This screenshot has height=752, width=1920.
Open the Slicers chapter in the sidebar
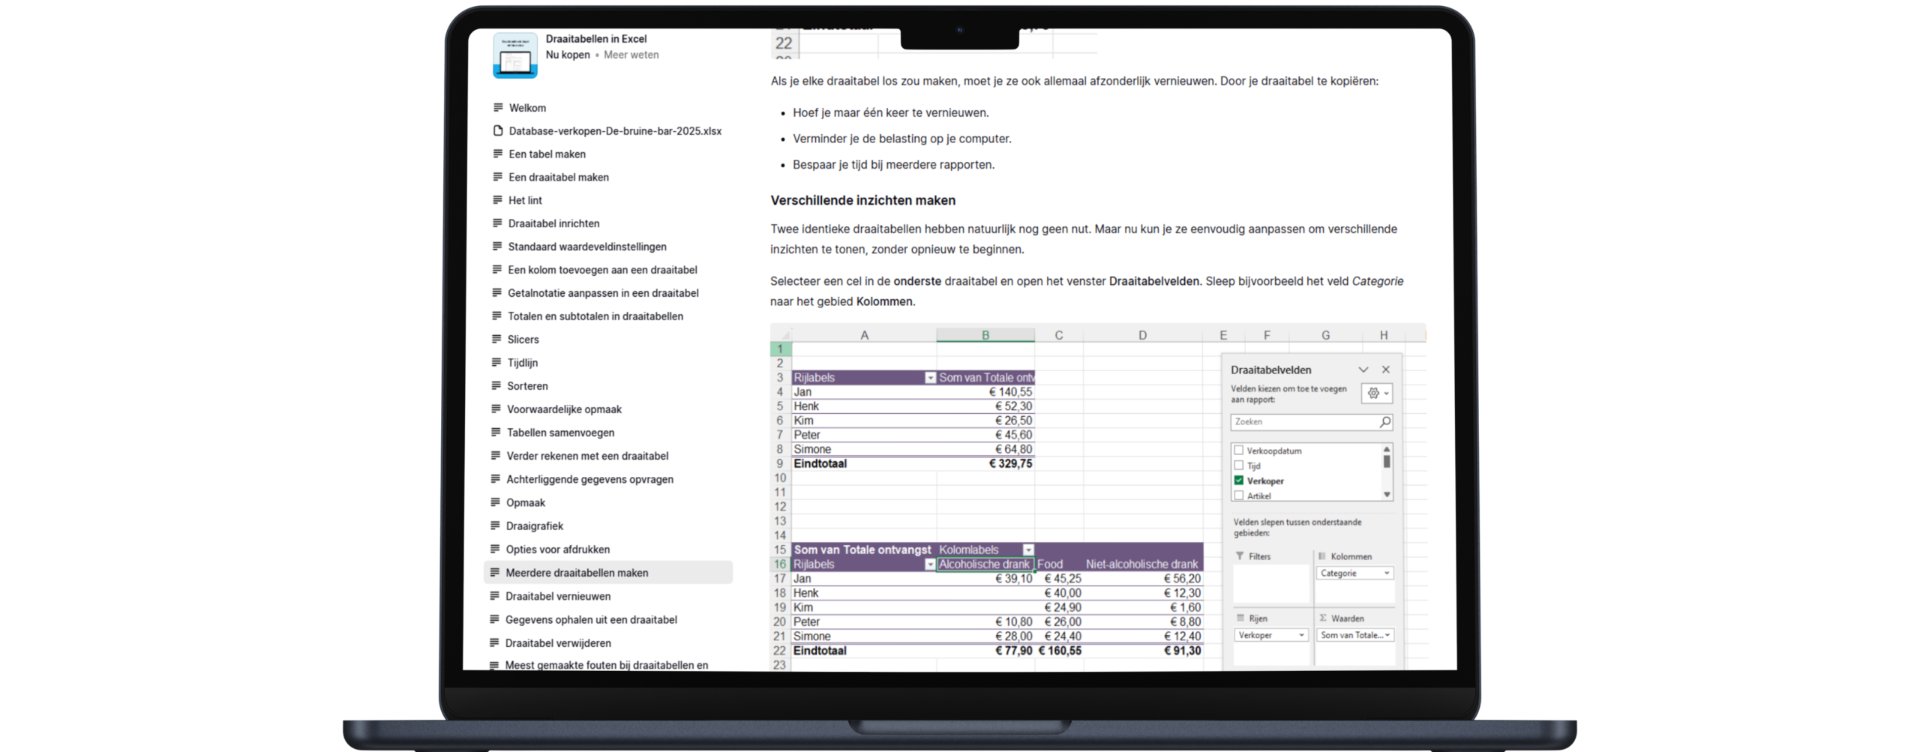[523, 339]
